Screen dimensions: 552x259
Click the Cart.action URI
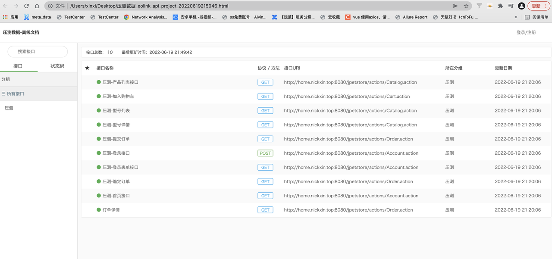(x=347, y=97)
